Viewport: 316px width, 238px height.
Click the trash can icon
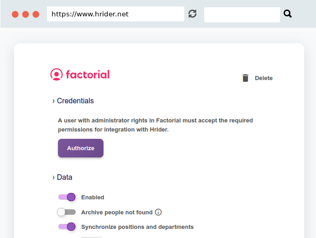pos(245,78)
